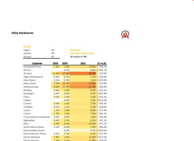Click AtliQ Exclusive 2020 value '17.7M'
The image size is (194, 141).
pyautogui.click(x=66, y=87)
